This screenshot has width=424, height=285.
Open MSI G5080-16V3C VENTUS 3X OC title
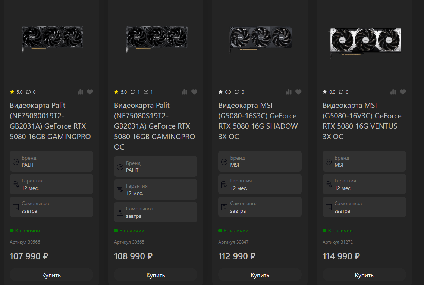pyautogui.click(x=362, y=121)
